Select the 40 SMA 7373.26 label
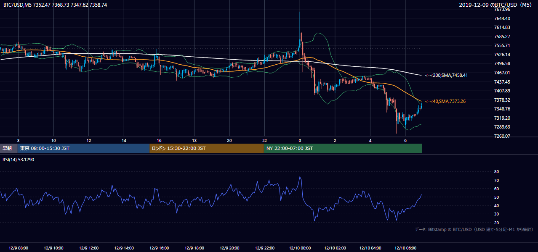 445,101
